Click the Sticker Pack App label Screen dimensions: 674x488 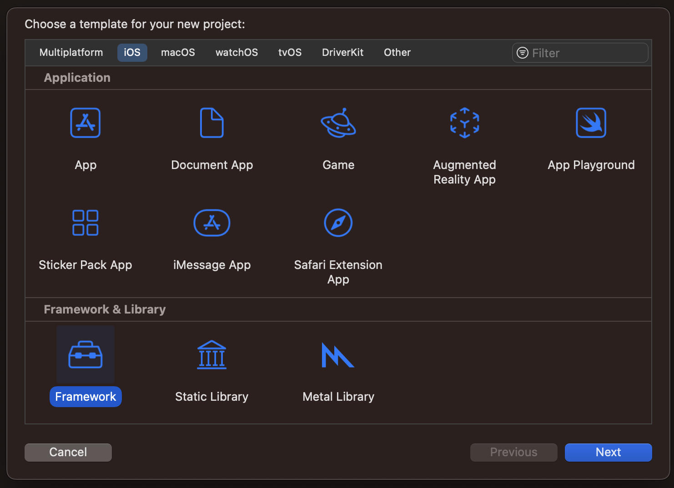[x=86, y=265]
